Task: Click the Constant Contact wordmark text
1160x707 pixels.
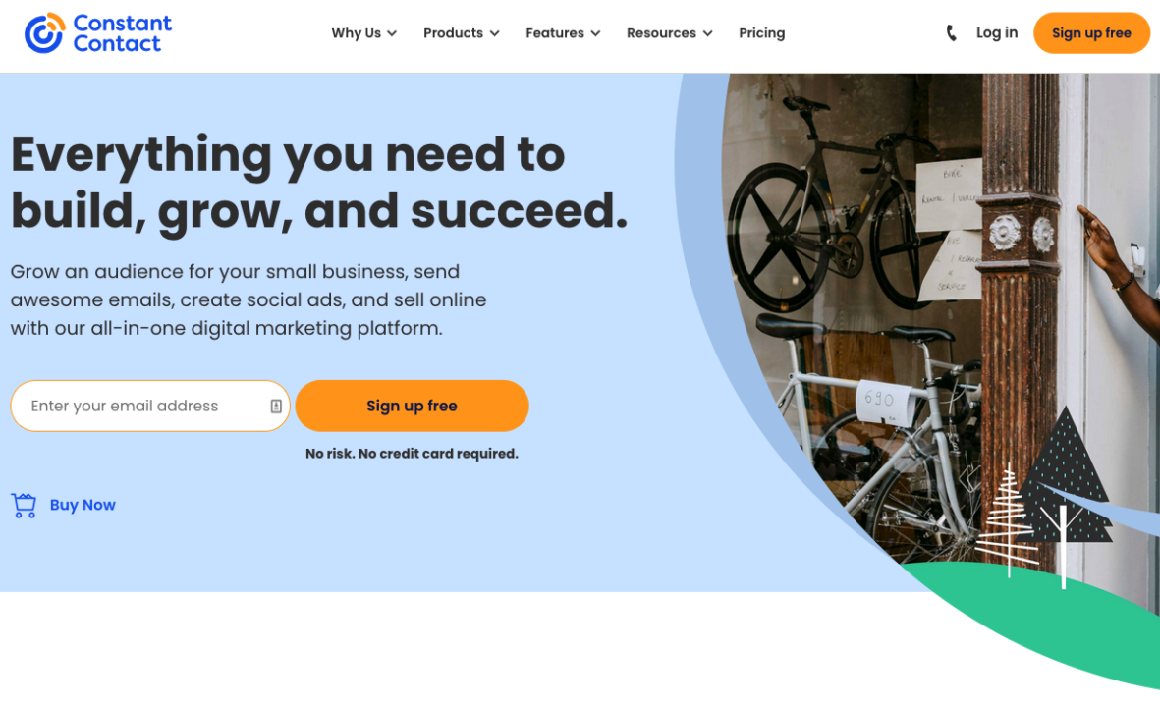Action: click(x=122, y=33)
